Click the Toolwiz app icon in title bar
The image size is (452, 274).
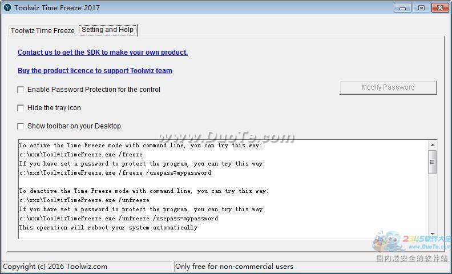(7, 7)
